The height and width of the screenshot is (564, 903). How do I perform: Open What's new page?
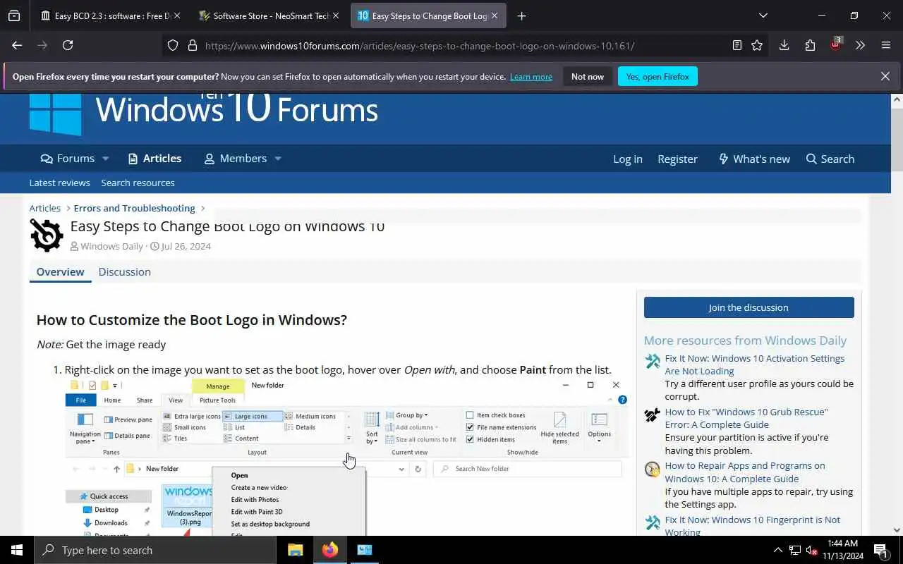click(x=754, y=159)
